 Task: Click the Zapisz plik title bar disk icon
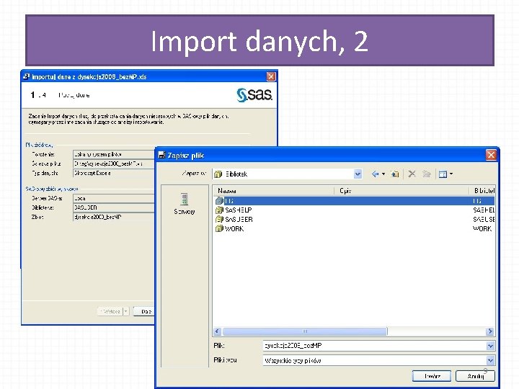click(162, 155)
